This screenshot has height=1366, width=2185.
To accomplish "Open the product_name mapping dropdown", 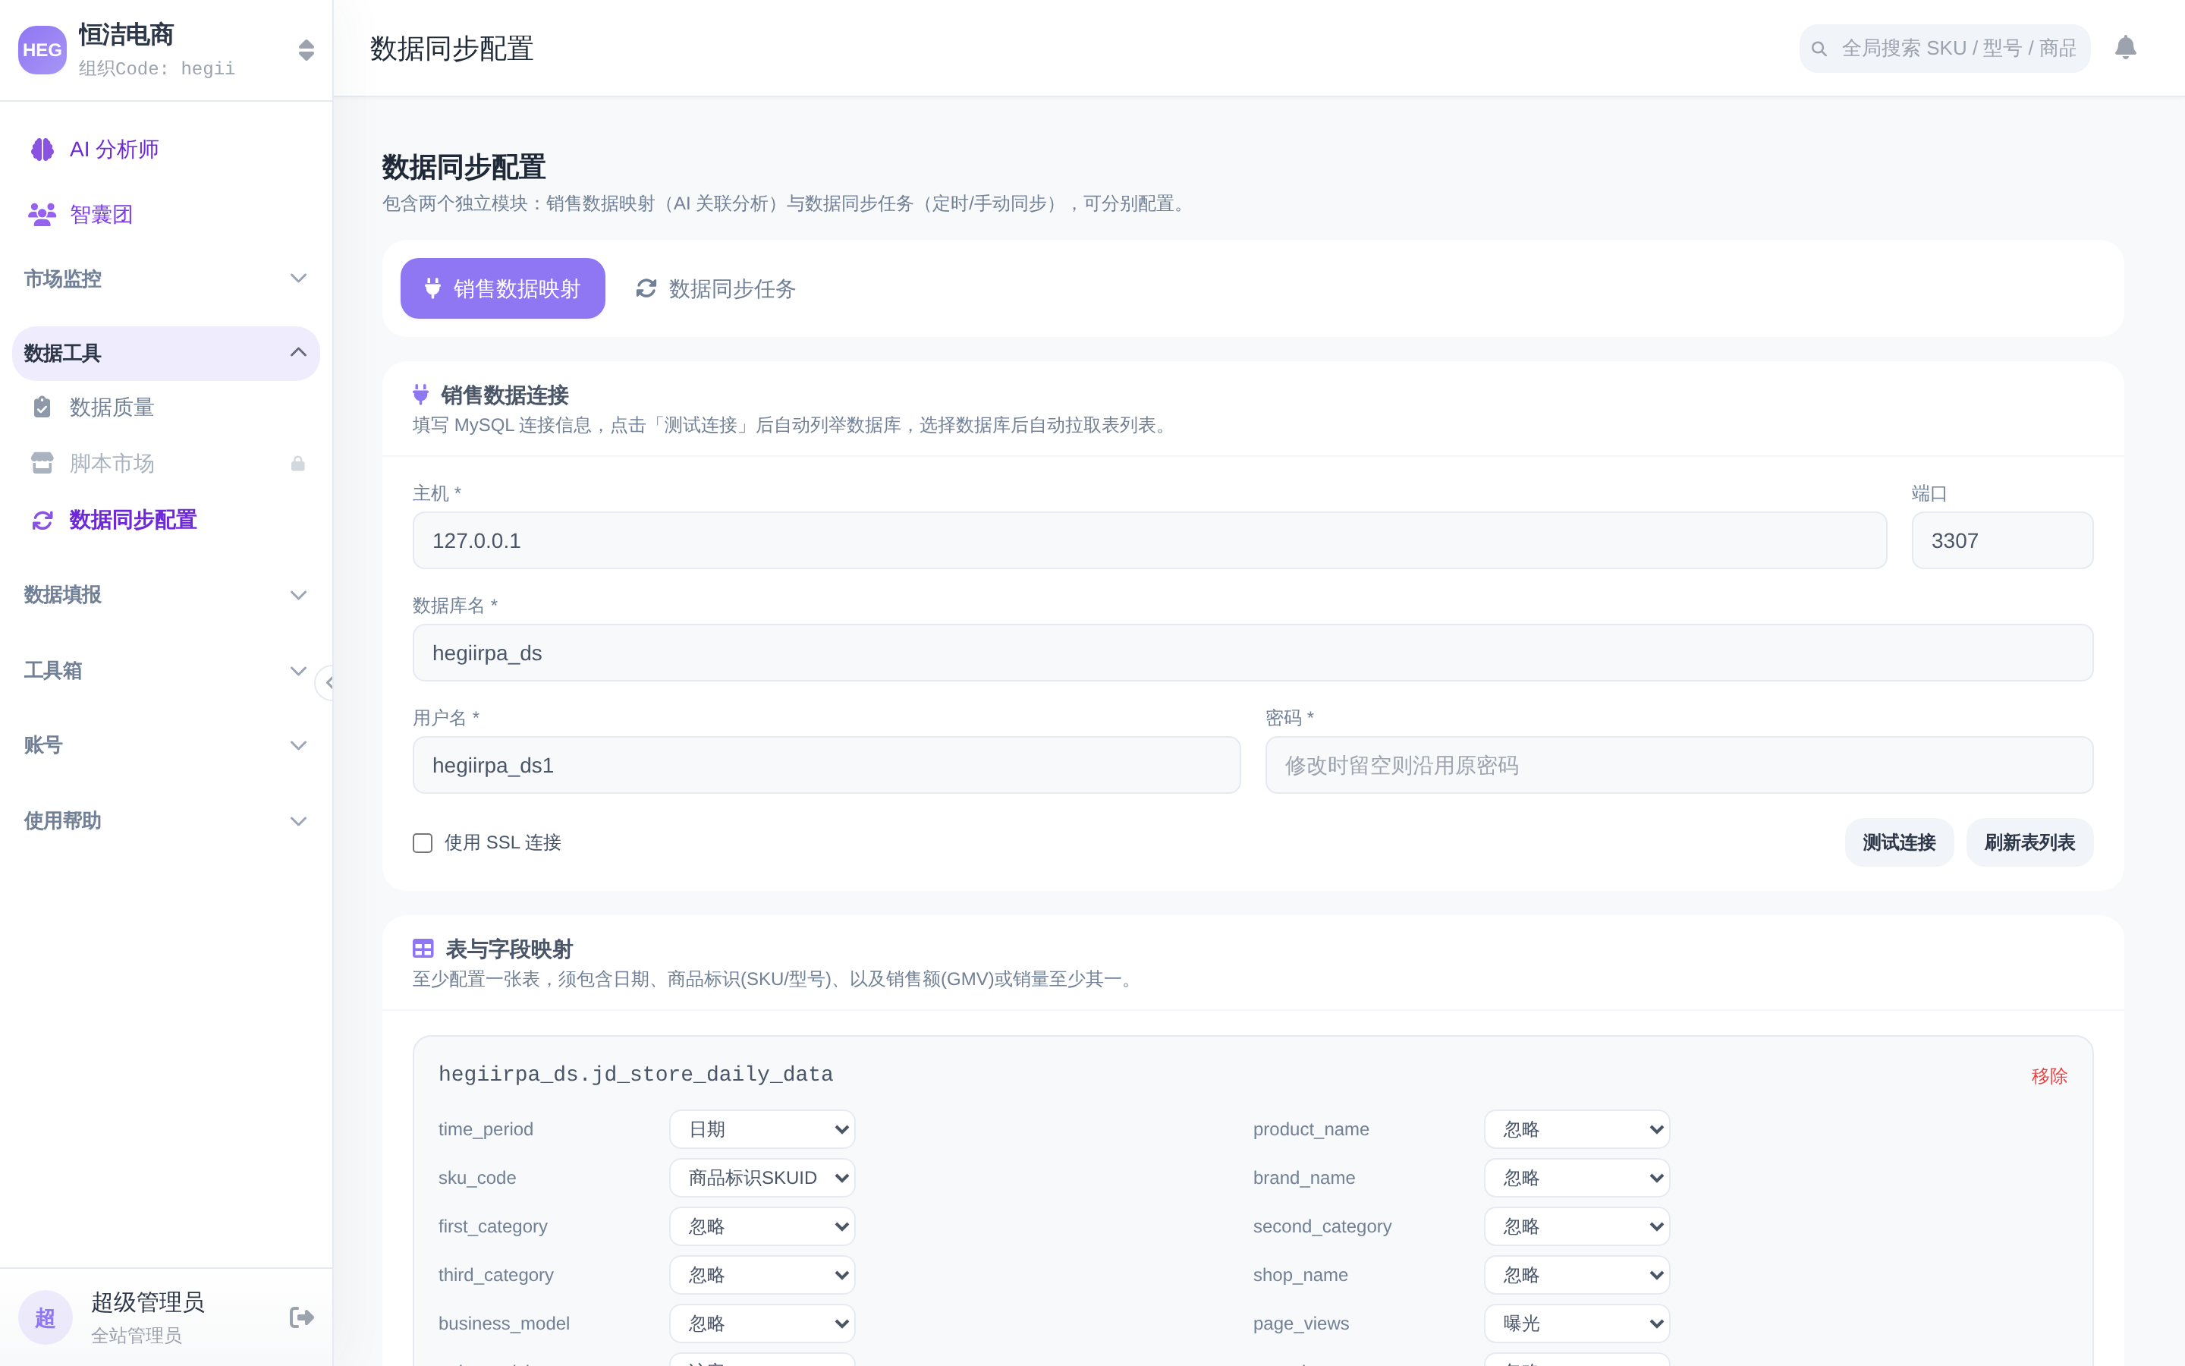I will pos(1577,1129).
